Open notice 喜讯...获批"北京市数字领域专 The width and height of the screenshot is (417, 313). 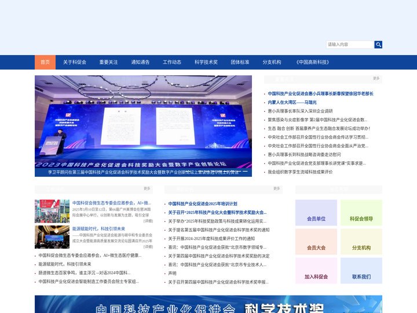pos(217,248)
